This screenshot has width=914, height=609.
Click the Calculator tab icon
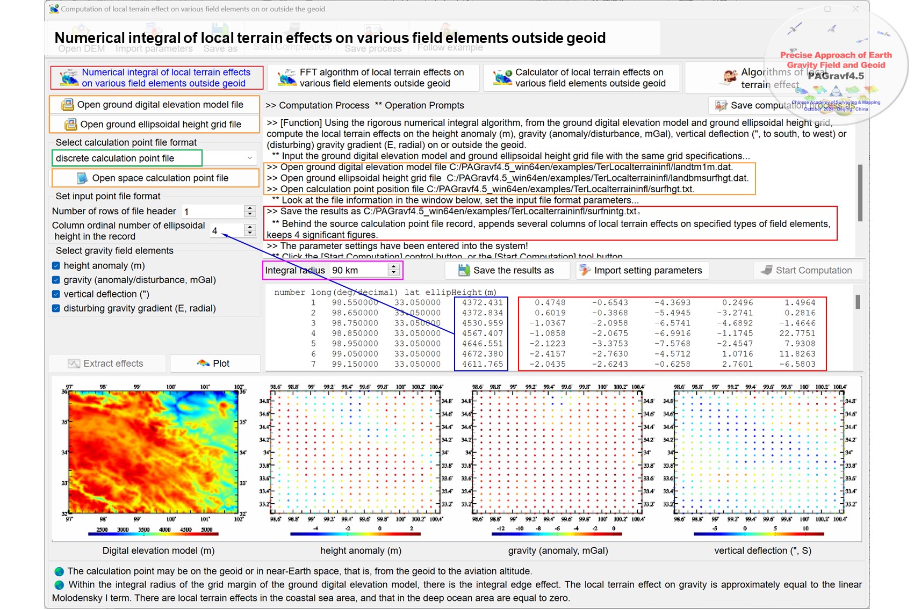coord(502,78)
